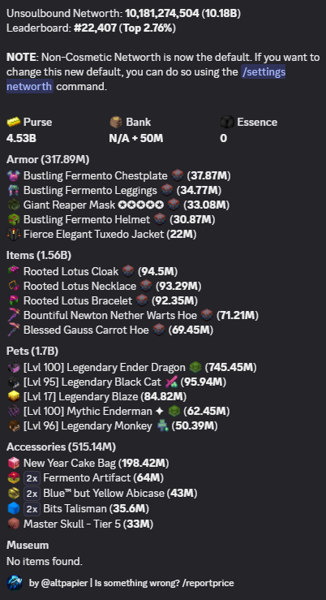Click the Giant Reaper Mask icon
The image size is (326, 600).
click(x=13, y=205)
